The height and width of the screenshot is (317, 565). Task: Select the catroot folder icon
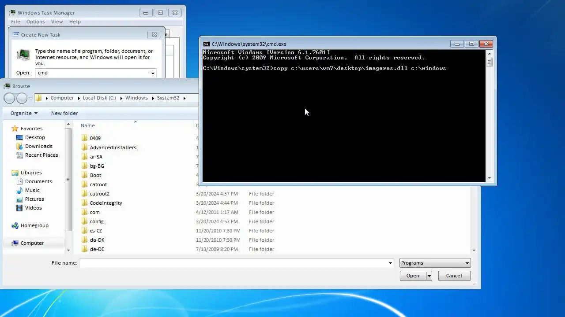pos(85,184)
